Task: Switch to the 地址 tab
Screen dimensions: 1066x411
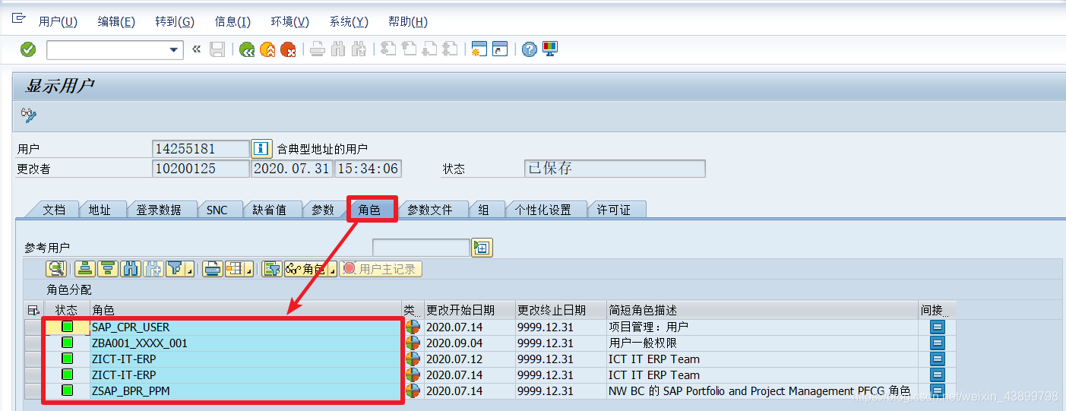Action: (x=100, y=210)
